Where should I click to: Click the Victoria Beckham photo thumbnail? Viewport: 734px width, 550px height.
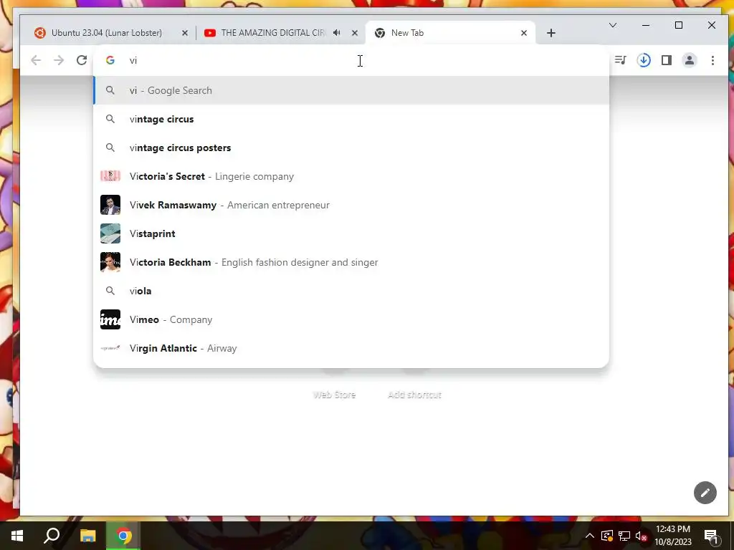[110, 262]
